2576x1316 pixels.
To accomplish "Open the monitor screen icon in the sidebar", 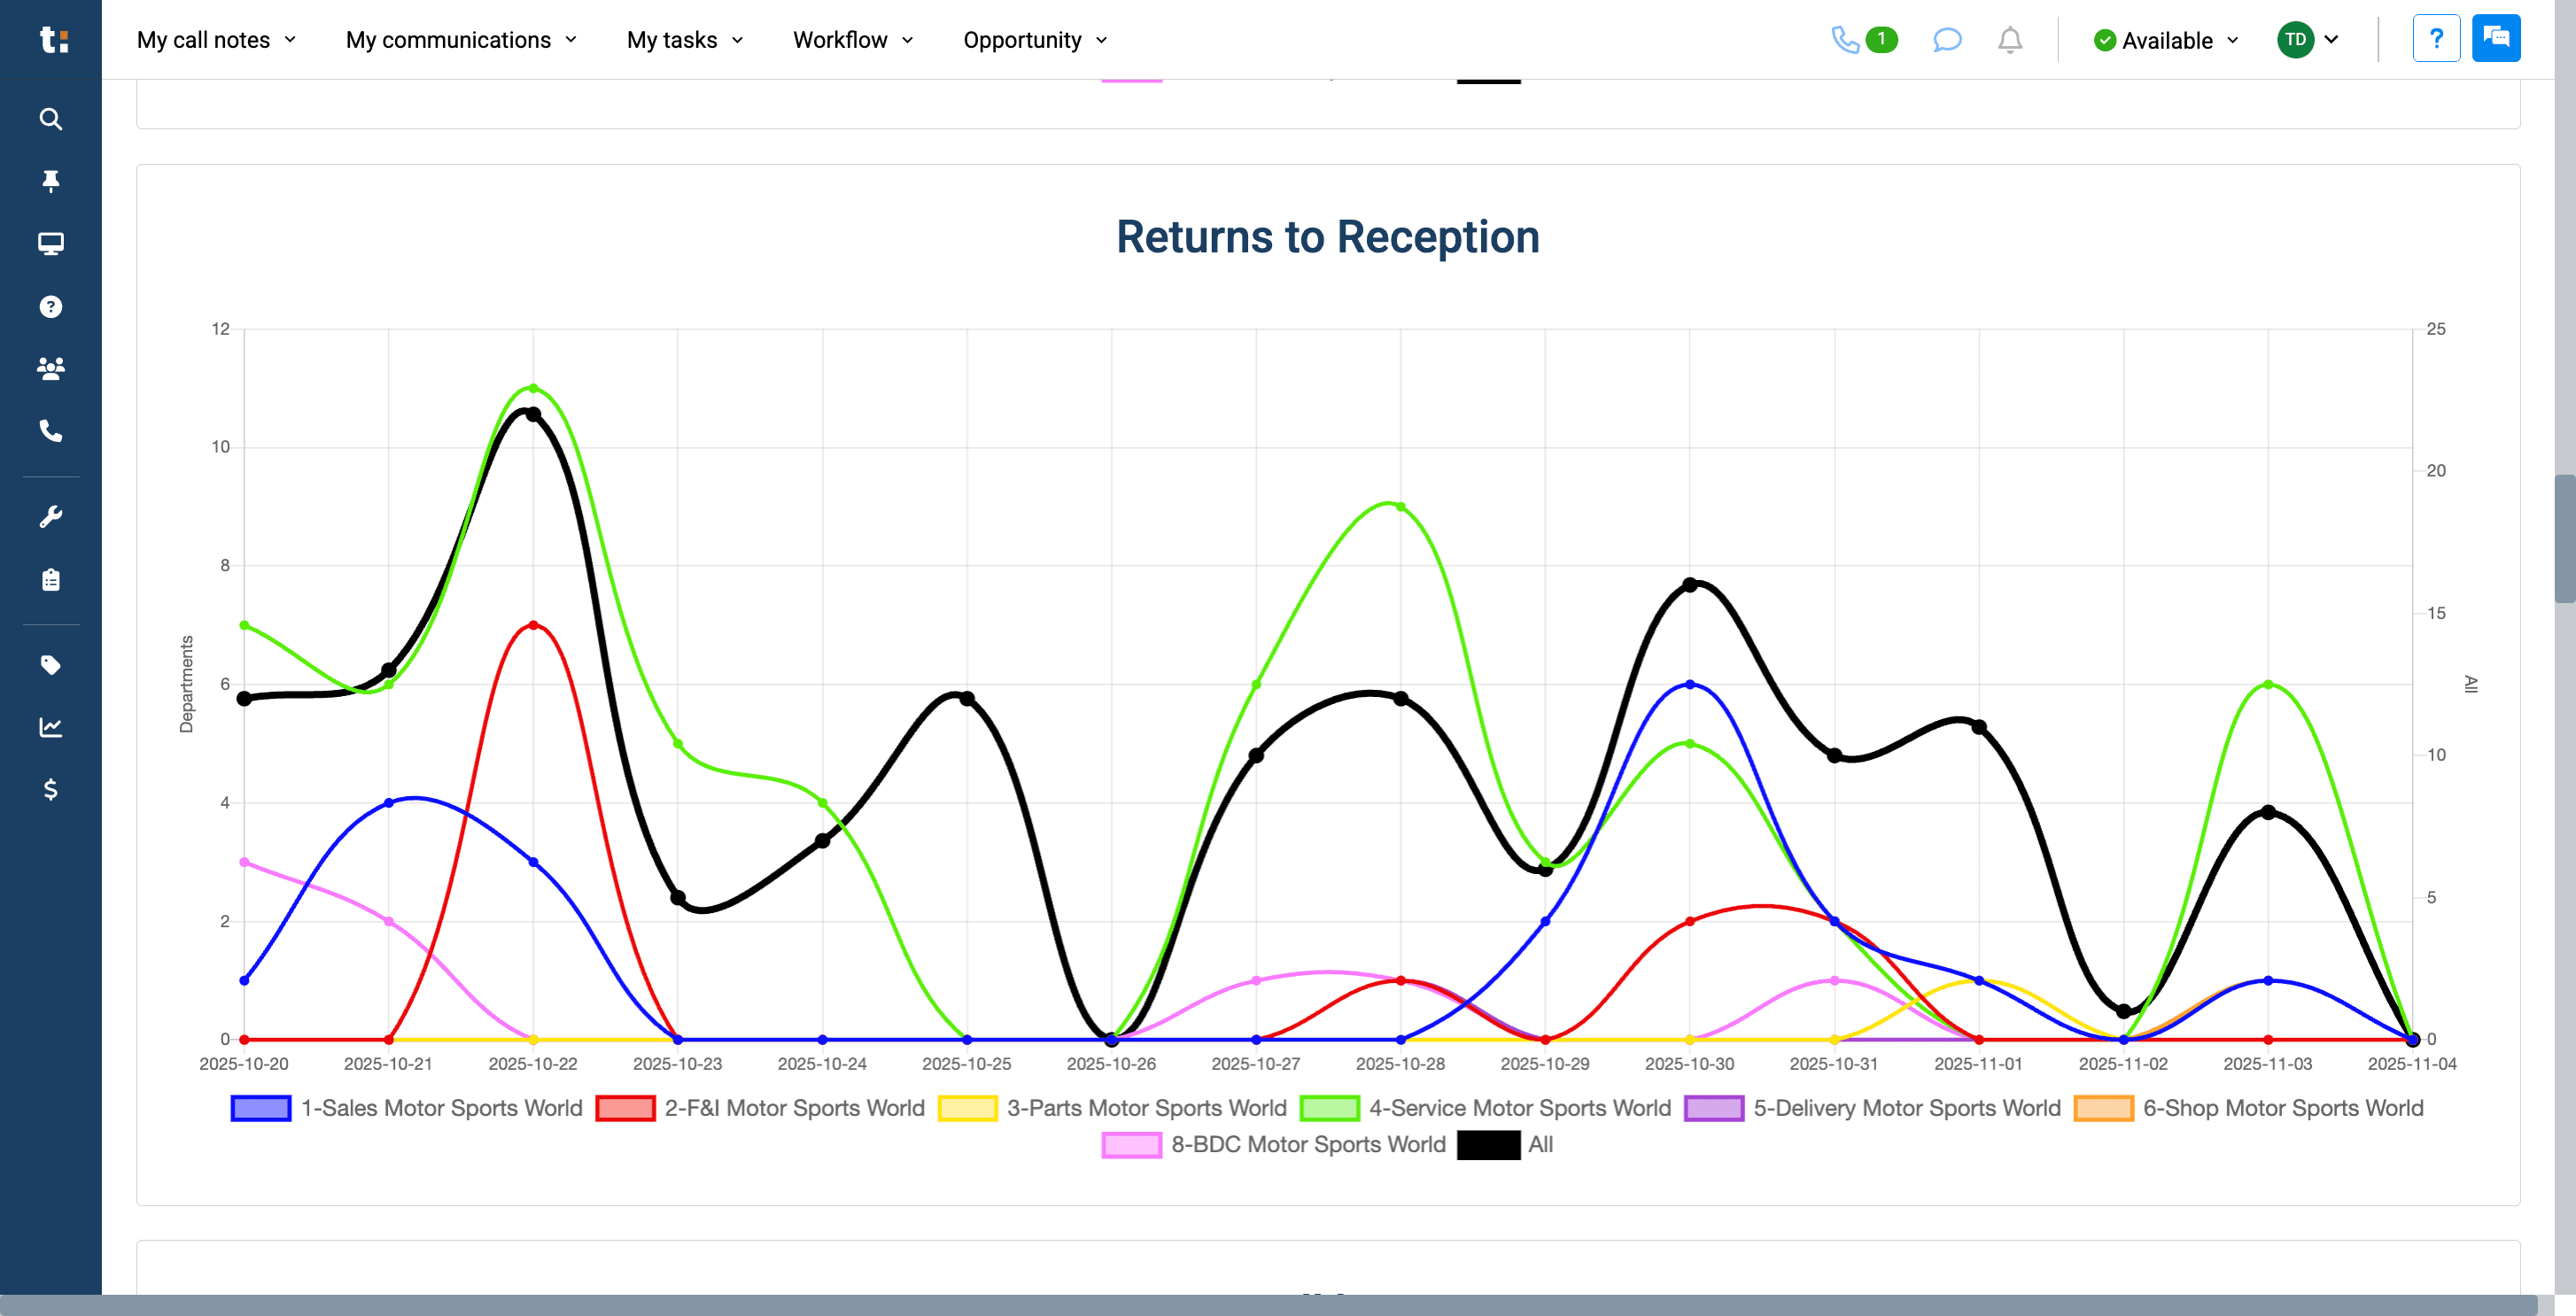I will click(x=51, y=243).
